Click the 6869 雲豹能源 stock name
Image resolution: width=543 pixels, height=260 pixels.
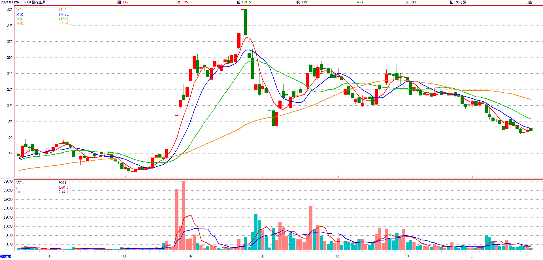[x=34, y=2]
